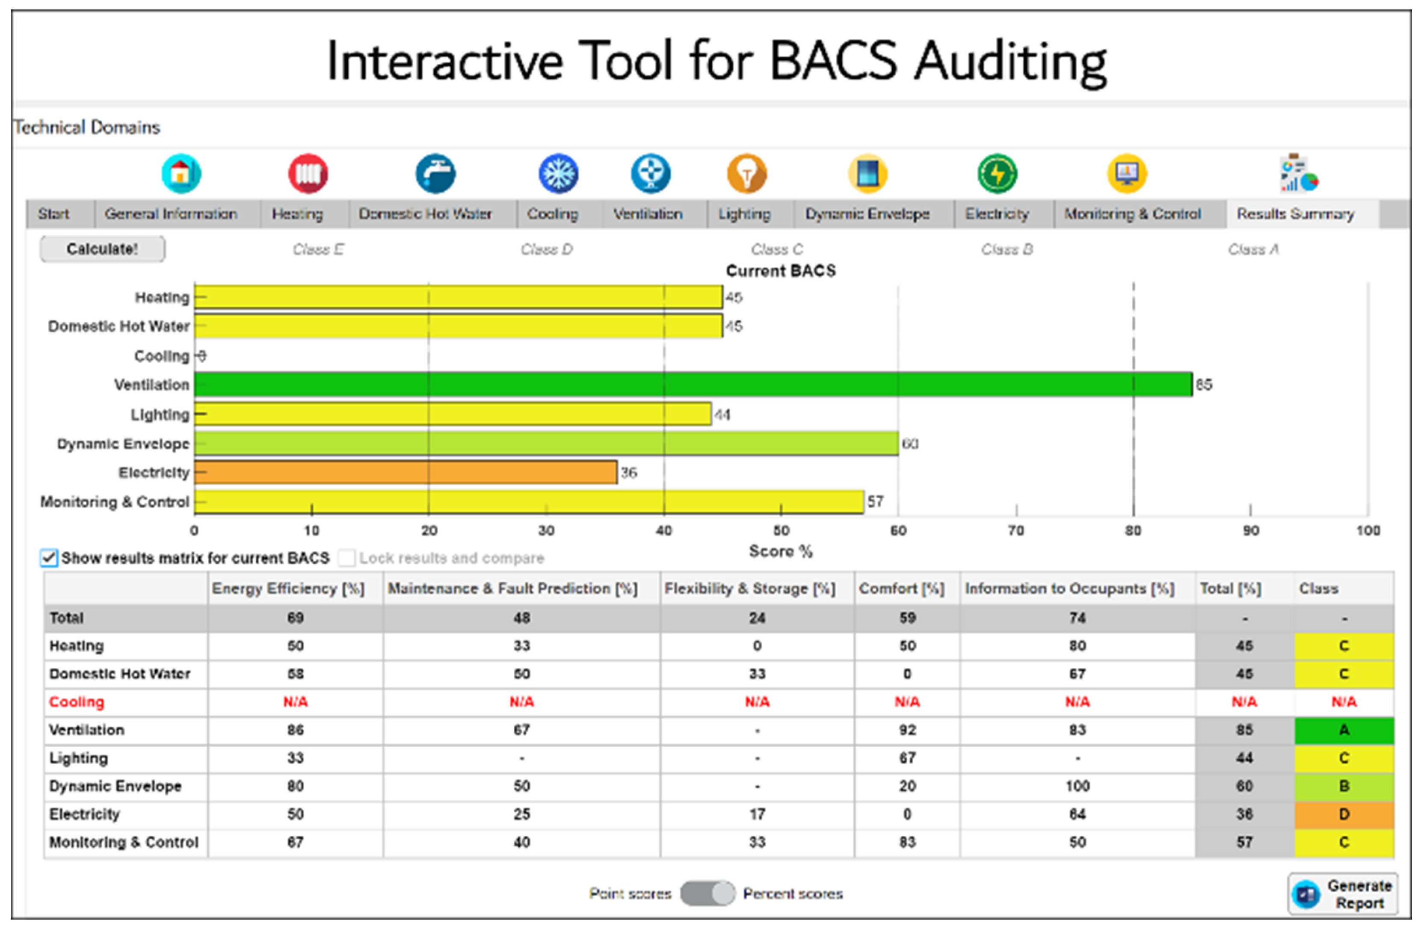Click the Generate Report button
This screenshot has height=932, width=1424.
[x=1343, y=894]
